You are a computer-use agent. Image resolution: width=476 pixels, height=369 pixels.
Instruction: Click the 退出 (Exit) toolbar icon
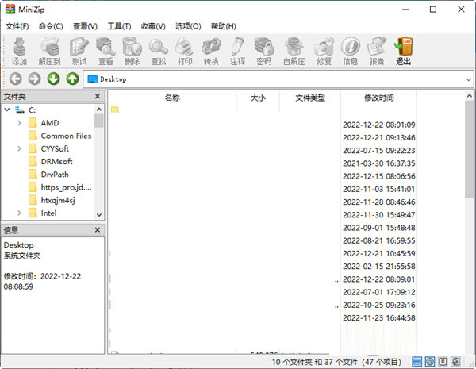coord(403,51)
